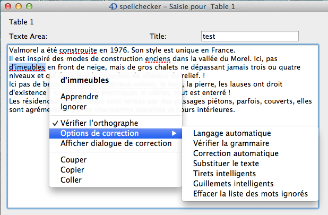Select Copier from the context menu

(73, 169)
